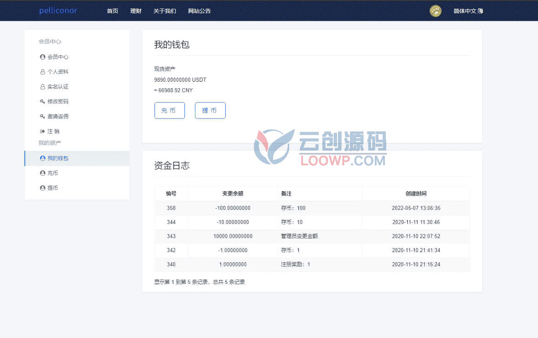Click the ≈ 66988.92 CNY value
Screen dimensions: 538x338
(x=173, y=90)
